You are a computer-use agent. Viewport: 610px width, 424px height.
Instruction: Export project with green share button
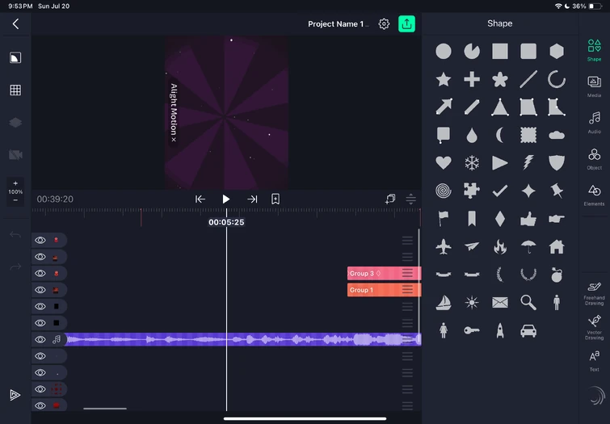[x=406, y=23]
